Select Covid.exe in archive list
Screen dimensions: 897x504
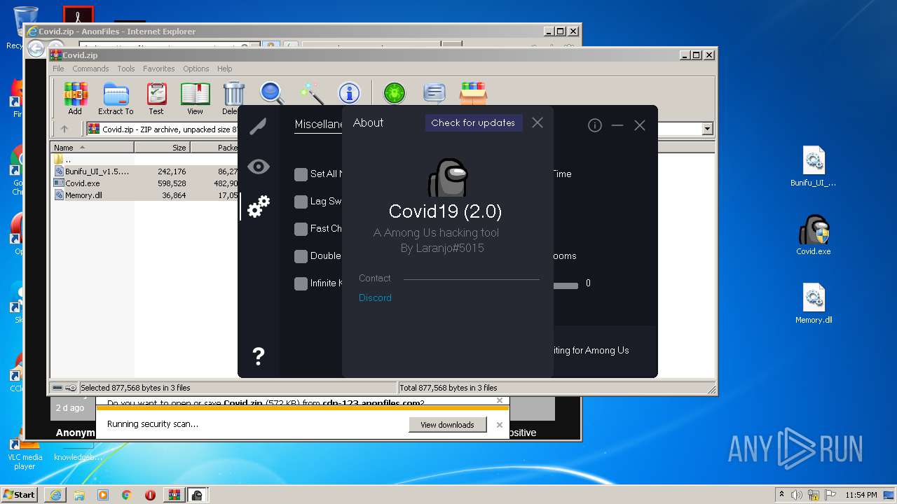(x=144, y=183)
